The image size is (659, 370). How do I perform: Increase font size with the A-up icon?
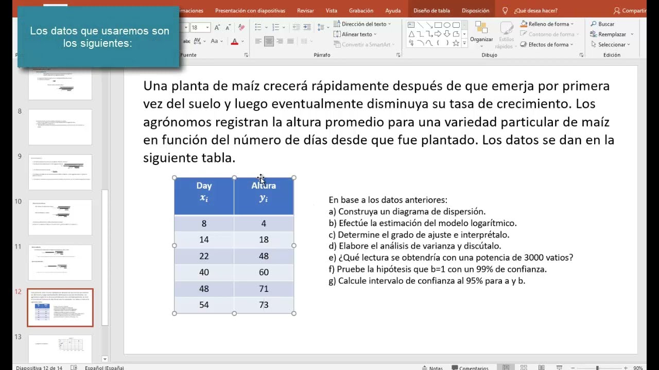[x=217, y=27]
